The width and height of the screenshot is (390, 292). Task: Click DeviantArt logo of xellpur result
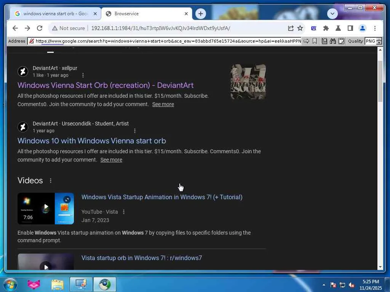tap(23, 71)
